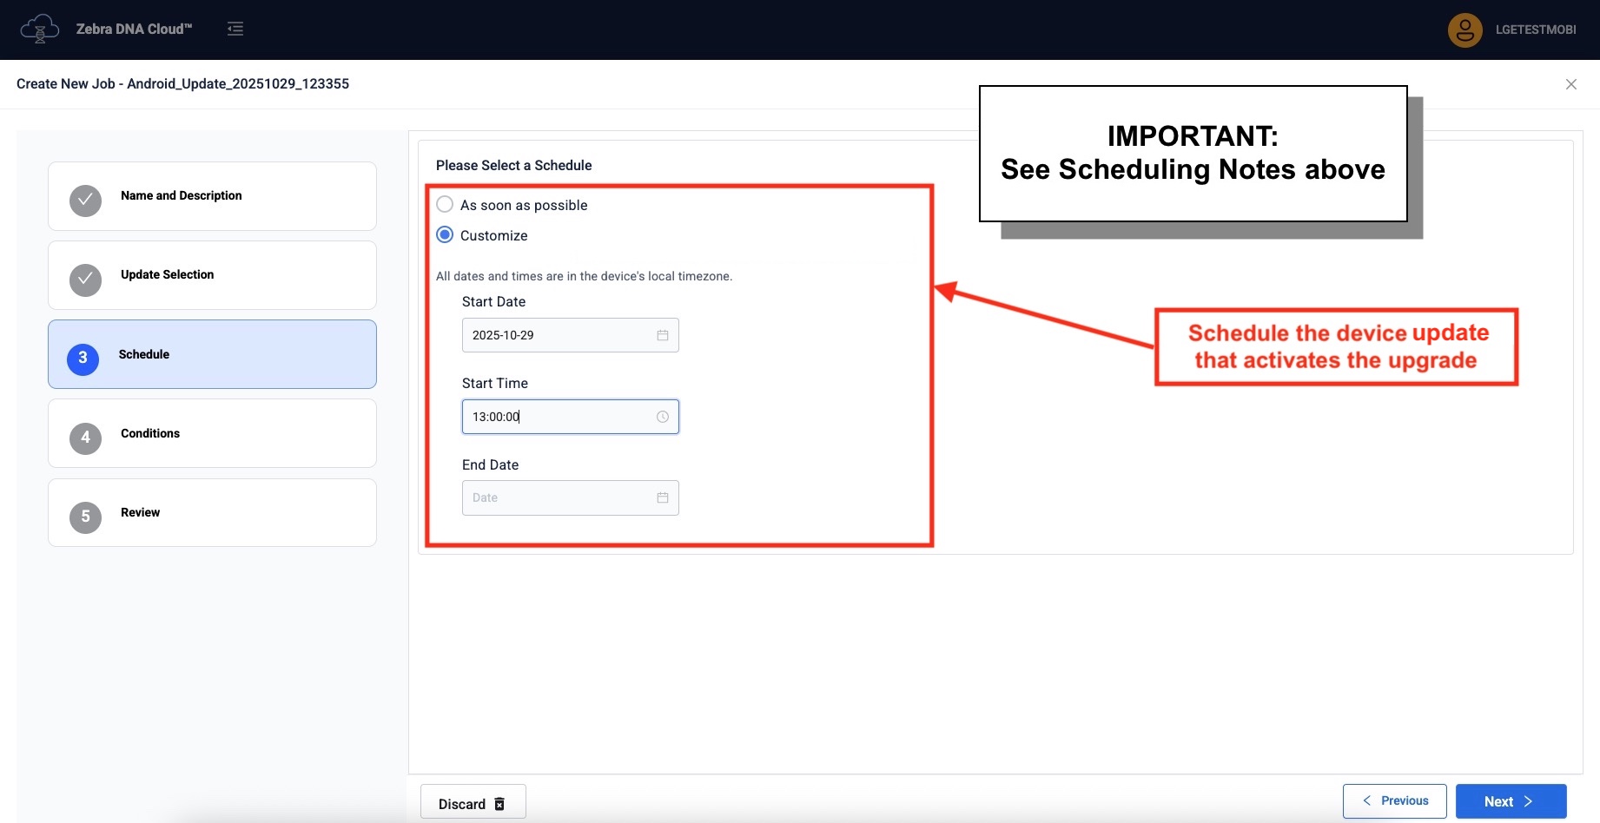Screen dimensions: 1600x823
Task: Discard the new job
Action: point(473,804)
